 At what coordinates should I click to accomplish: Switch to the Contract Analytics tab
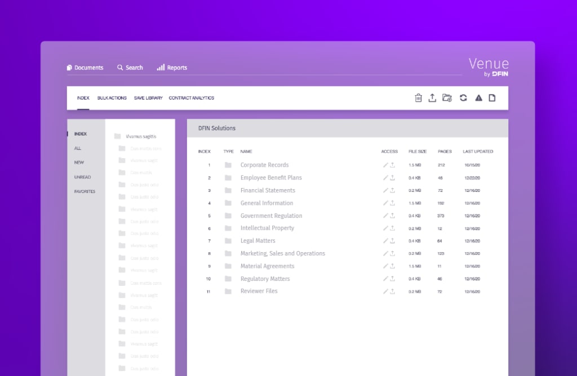coord(192,98)
